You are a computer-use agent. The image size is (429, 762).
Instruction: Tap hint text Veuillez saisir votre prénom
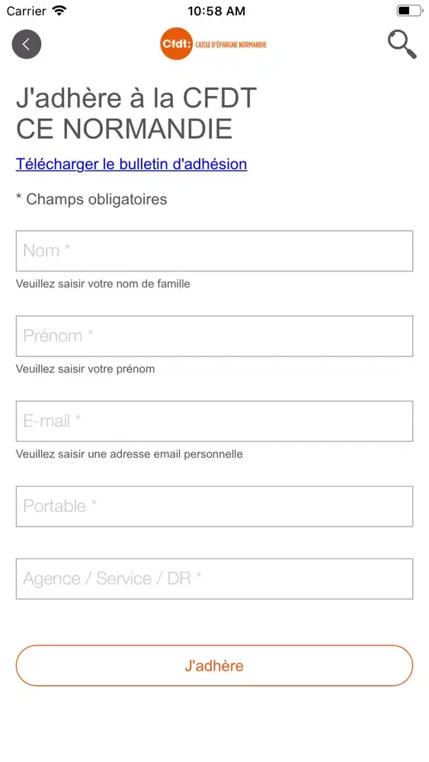coord(85,368)
